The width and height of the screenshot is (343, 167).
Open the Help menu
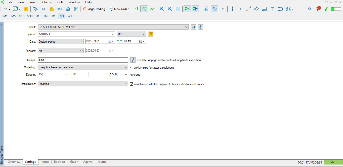click(x=89, y=2)
